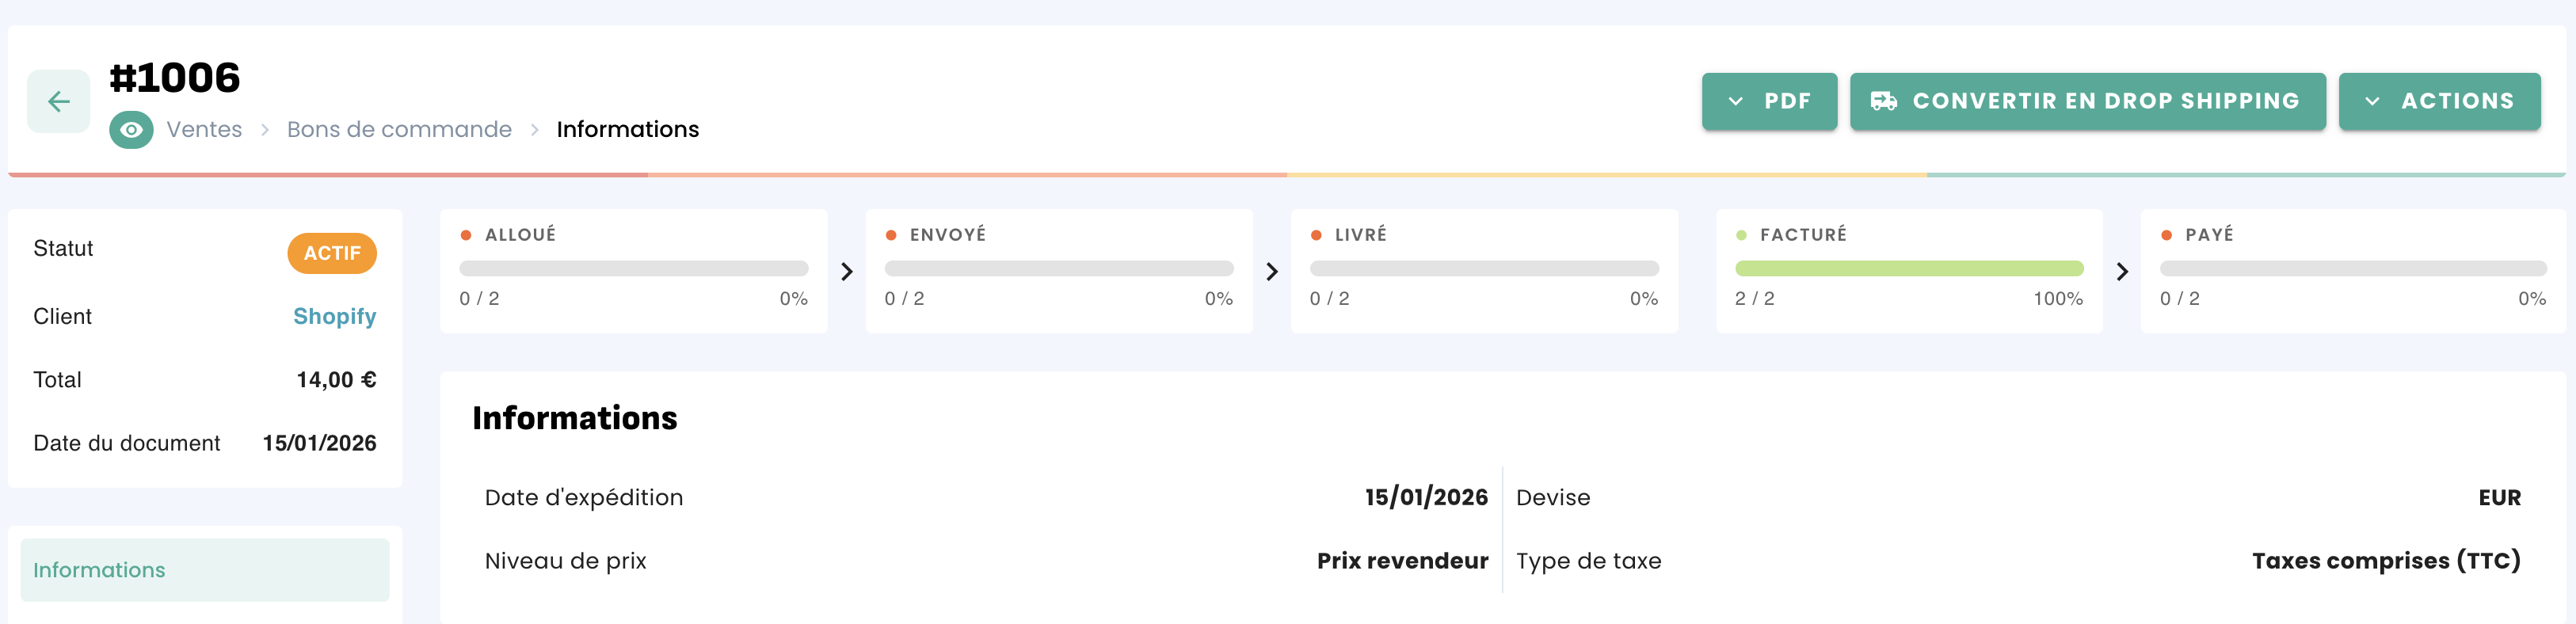Click the chevron after Envoyé card

[x=1271, y=271]
